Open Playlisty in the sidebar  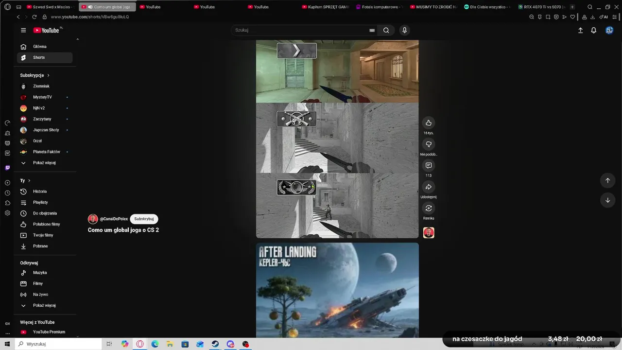coord(45,202)
